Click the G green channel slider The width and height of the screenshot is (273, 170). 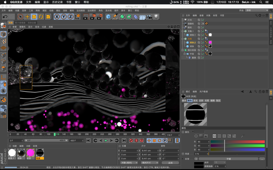click(238, 146)
